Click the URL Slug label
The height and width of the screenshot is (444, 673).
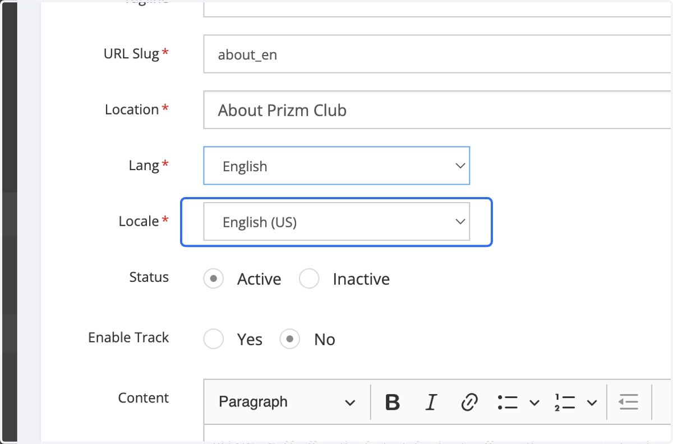[x=132, y=54]
